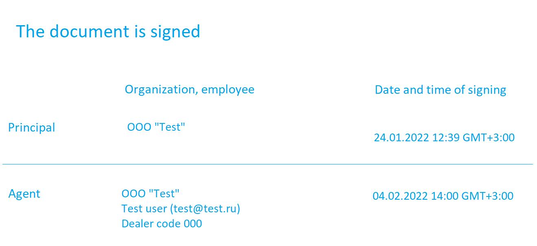Screen dimensions: 537x246
Task: Click "employee" in the column header
Action: tap(228, 90)
